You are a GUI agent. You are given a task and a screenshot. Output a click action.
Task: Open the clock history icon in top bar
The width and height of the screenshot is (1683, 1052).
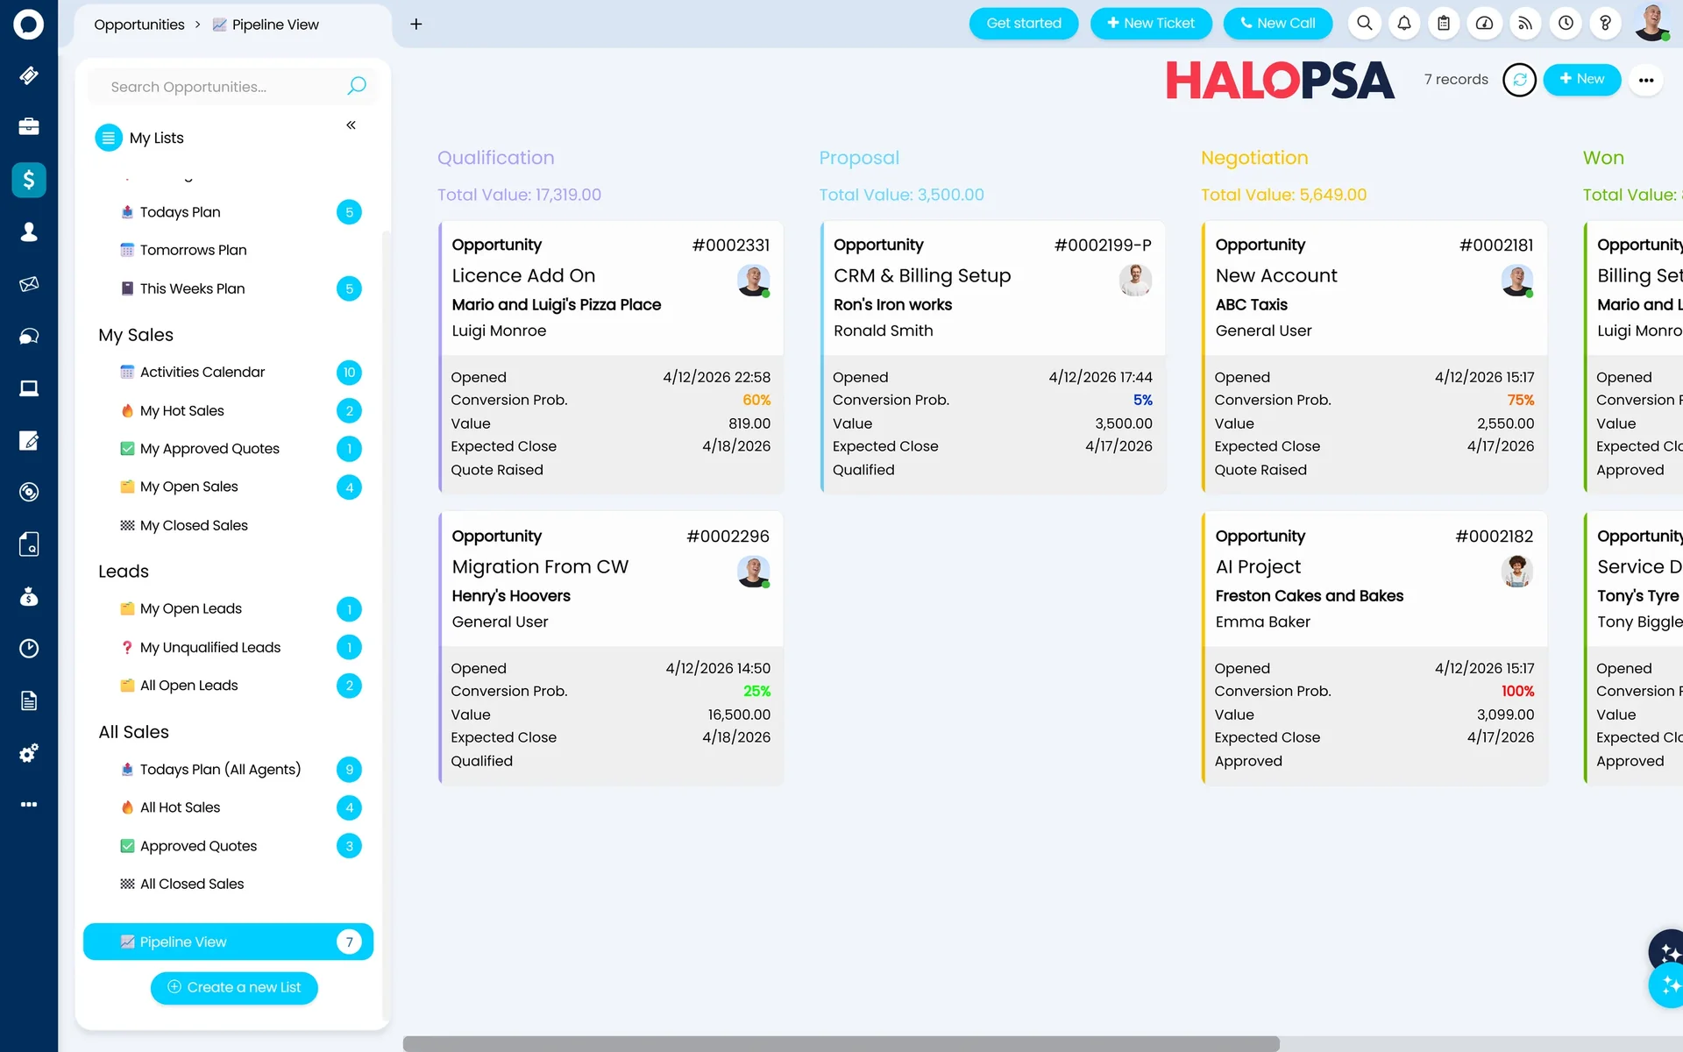pos(1566,24)
